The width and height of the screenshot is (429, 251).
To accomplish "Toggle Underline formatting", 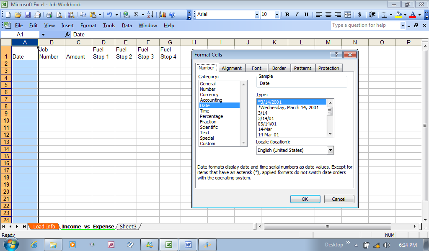I will click(x=306, y=15).
